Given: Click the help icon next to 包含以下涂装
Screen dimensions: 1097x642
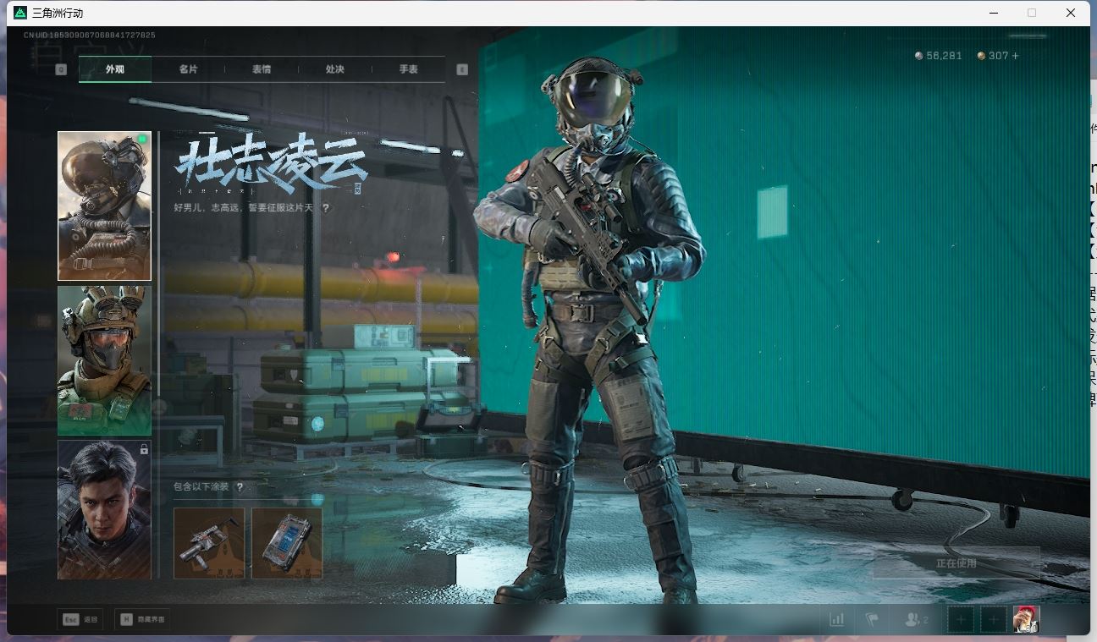Looking at the screenshot, I should click(x=240, y=487).
